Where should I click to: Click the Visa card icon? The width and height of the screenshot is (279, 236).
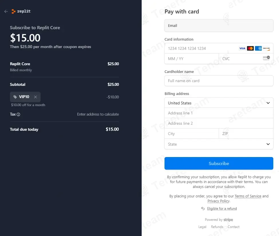(242, 48)
